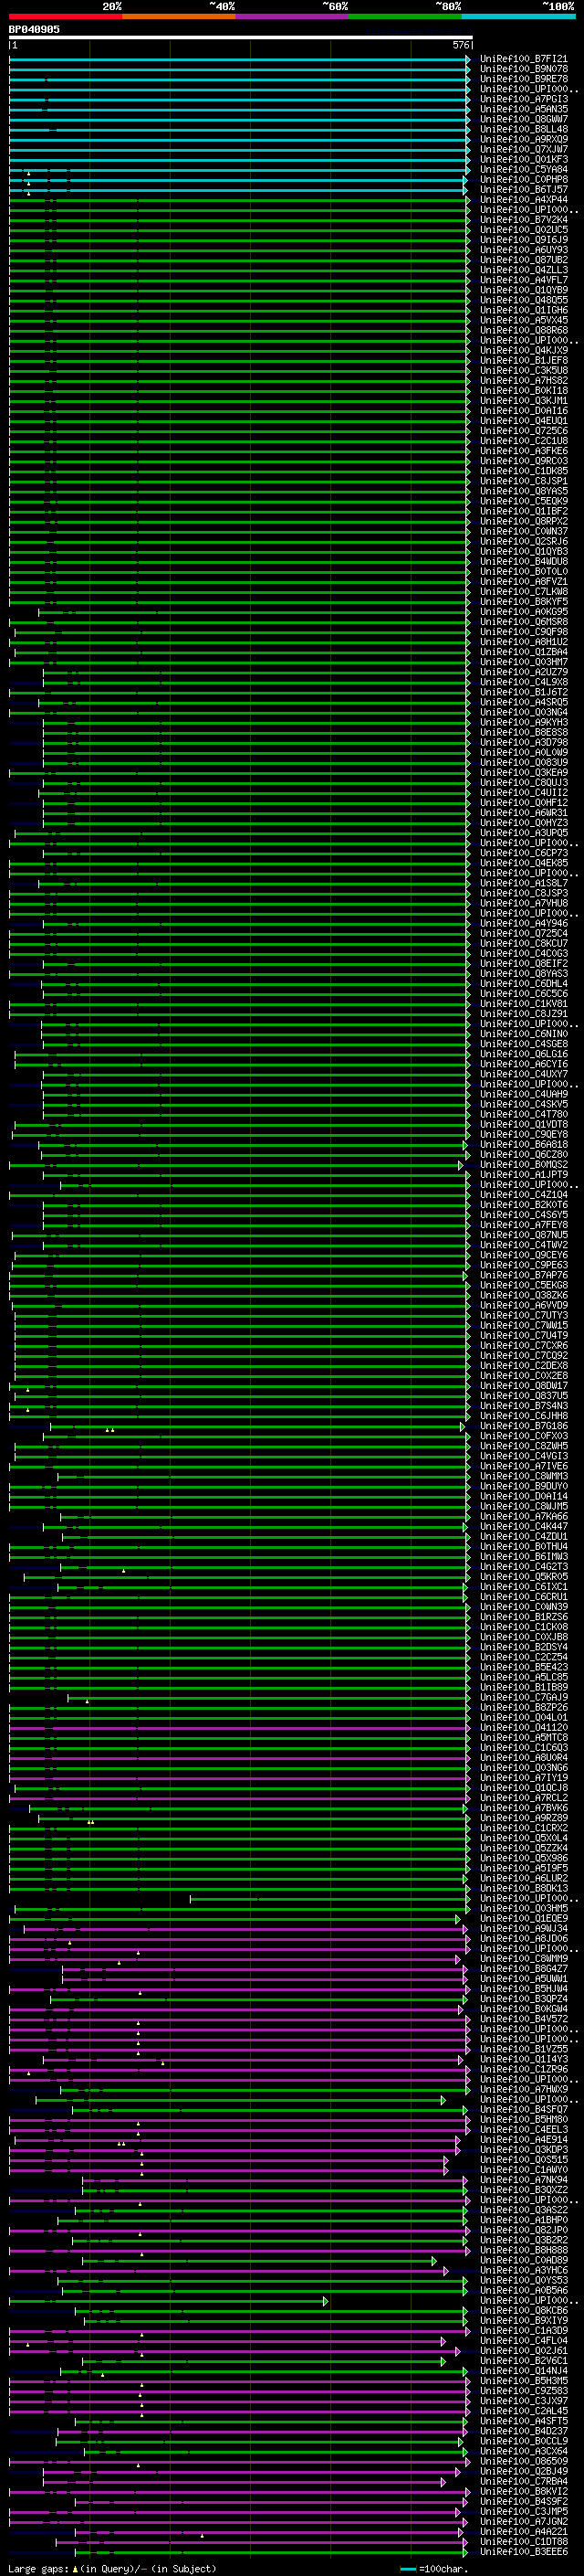Click the UniRef100_C1KV81 label
Screen dimensions: 584x2576
524,1004
